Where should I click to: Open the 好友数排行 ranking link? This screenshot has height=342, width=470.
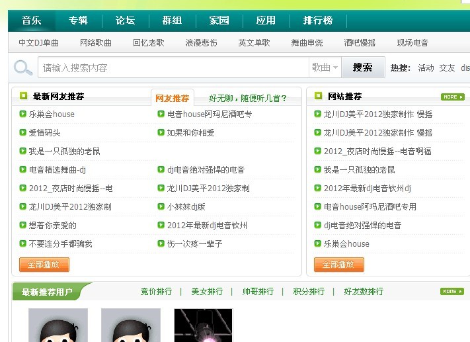(364, 291)
